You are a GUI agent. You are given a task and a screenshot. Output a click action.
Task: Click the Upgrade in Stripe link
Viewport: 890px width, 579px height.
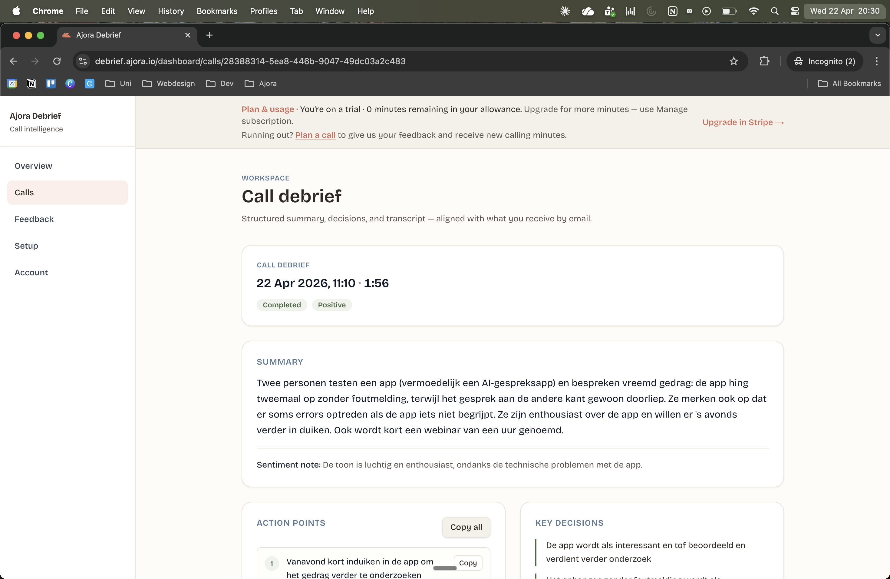click(743, 122)
